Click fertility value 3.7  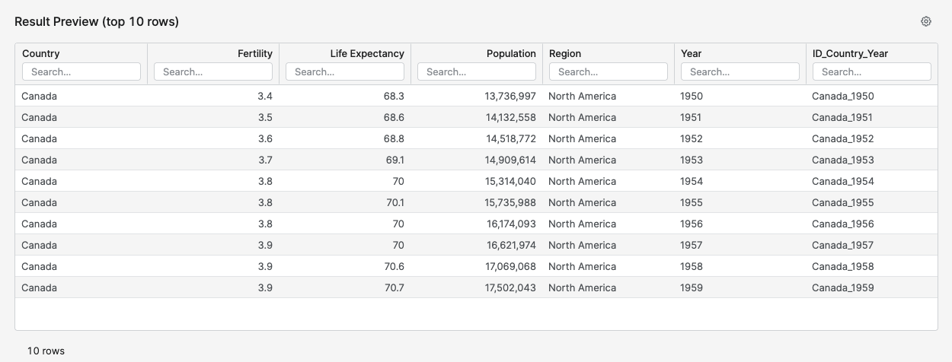click(265, 160)
